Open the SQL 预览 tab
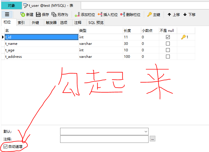The height and width of the screenshot is (152, 209). click(96, 22)
